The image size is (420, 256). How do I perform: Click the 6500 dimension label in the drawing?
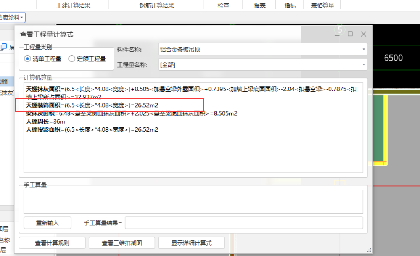(393, 58)
